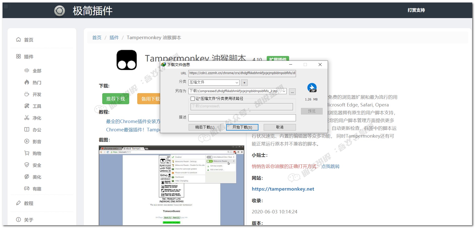The width and height of the screenshot is (475, 228).
Task: Click the URL field in download dialog
Action: click(x=242, y=73)
